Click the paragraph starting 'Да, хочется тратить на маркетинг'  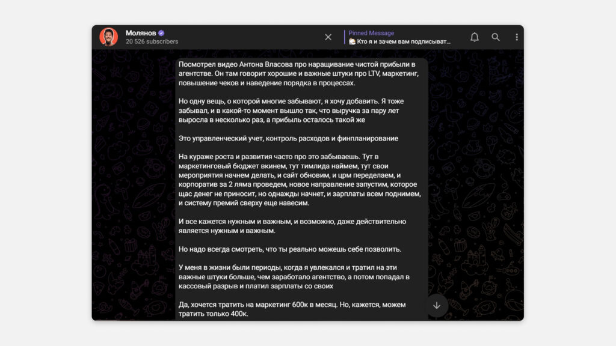(292, 309)
